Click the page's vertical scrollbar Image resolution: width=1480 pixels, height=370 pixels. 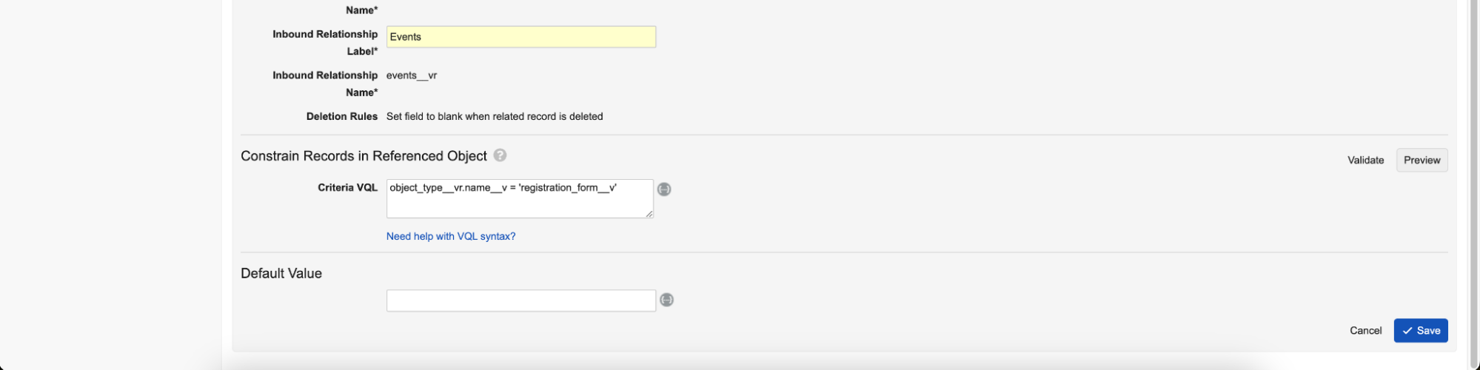pyautogui.click(x=1473, y=185)
